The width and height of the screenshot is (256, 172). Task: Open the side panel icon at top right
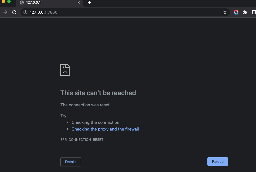(253, 12)
